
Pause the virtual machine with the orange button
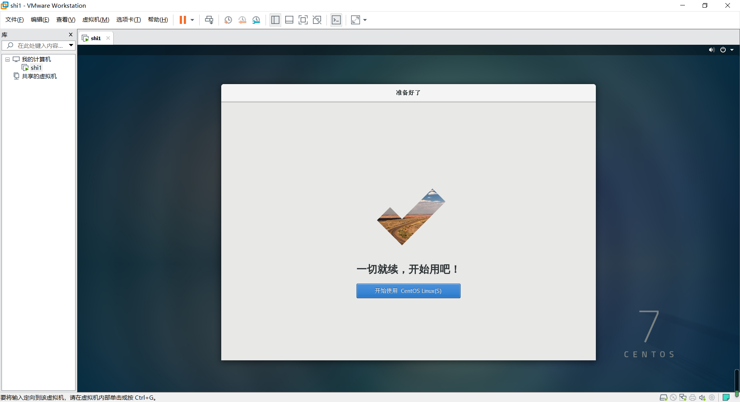pos(183,20)
